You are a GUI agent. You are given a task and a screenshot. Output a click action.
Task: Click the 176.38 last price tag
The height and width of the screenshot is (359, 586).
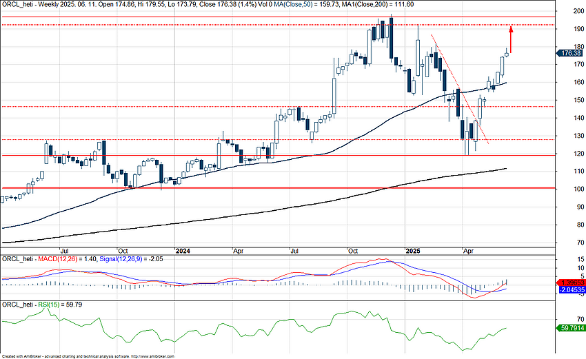click(x=569, y=52)
